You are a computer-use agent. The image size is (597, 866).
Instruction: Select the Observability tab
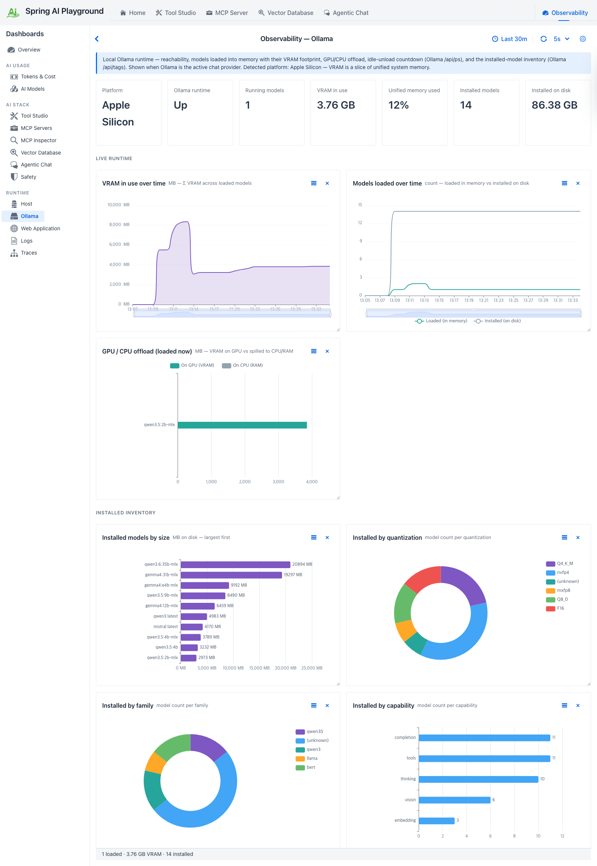(x=565, y=13)
